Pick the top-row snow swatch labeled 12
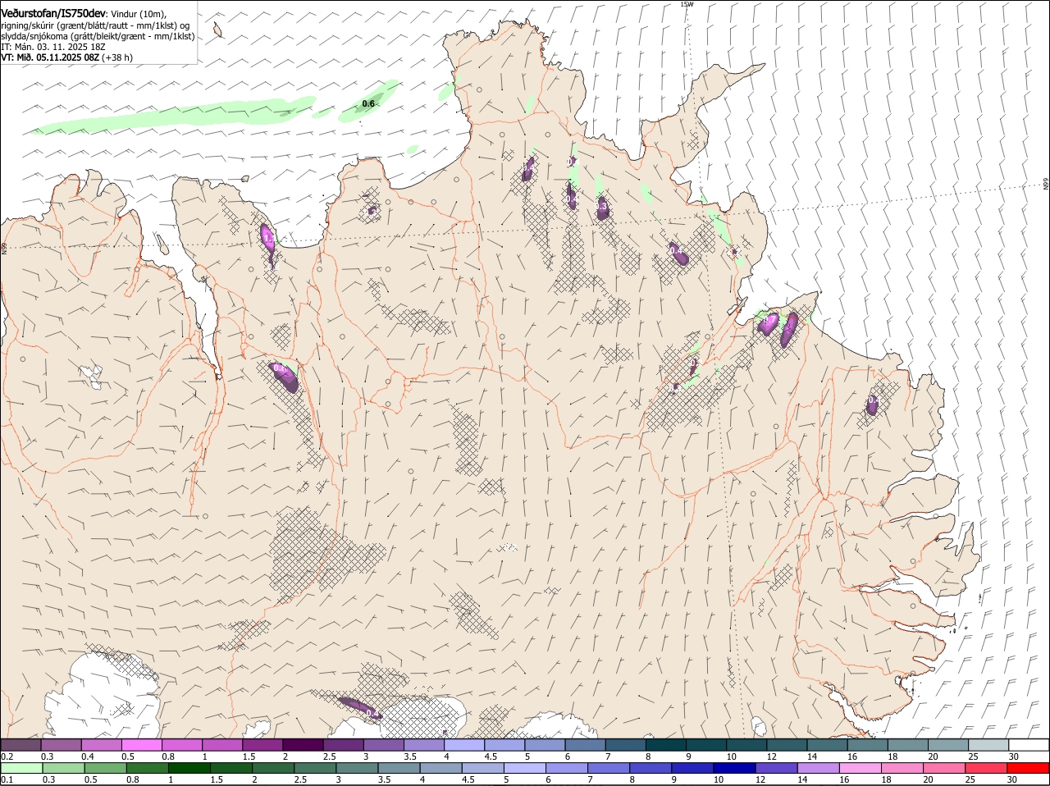1050x786 pixels. click(x=786, y=745)
